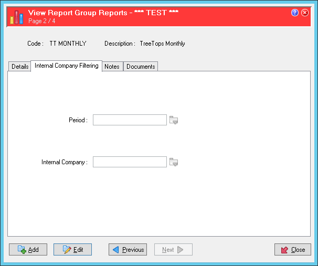Click the bar chart report icon in the title
This screenshot has height=266, width=318.
coord(17,17)
